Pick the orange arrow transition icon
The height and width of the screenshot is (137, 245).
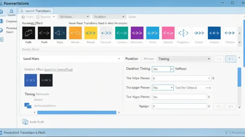click(75, 33)
